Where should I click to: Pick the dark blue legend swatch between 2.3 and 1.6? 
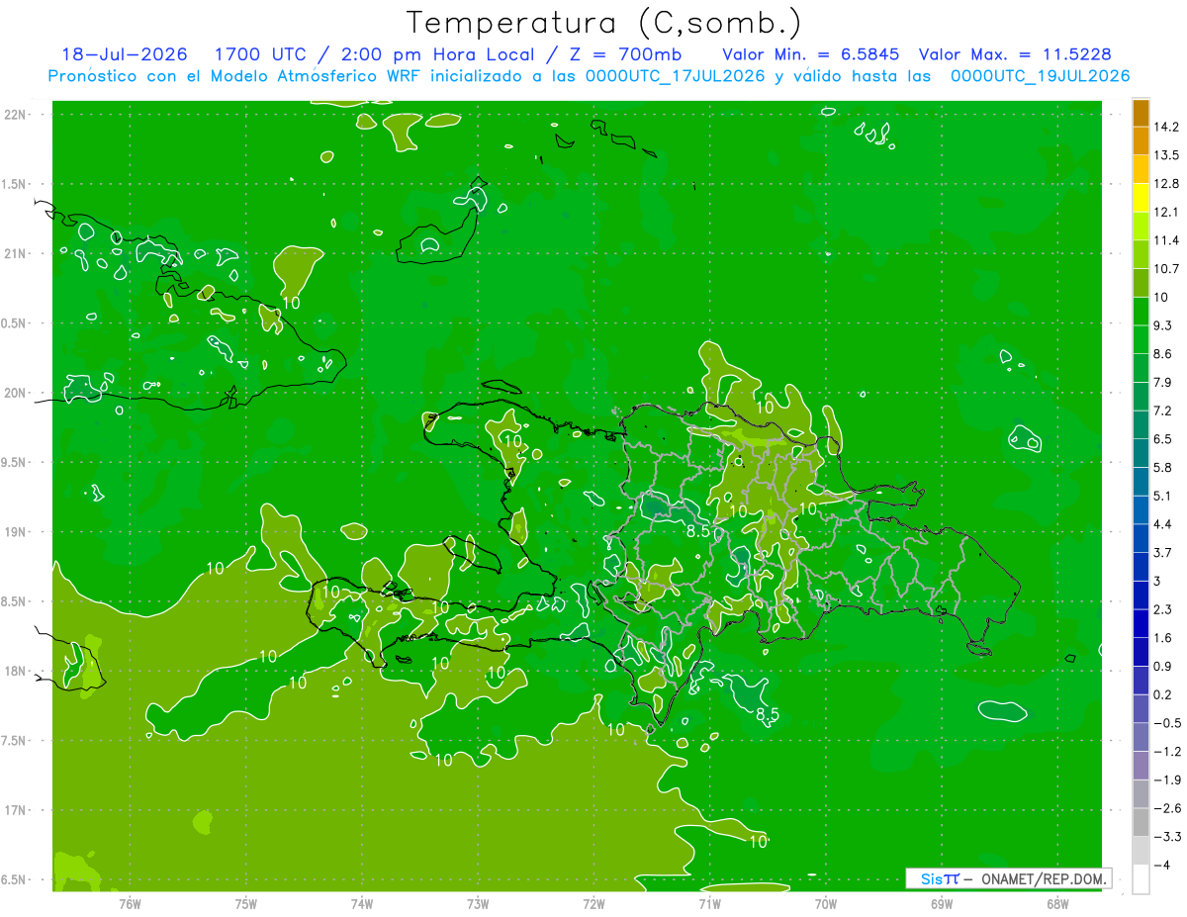click(1141, 623)
